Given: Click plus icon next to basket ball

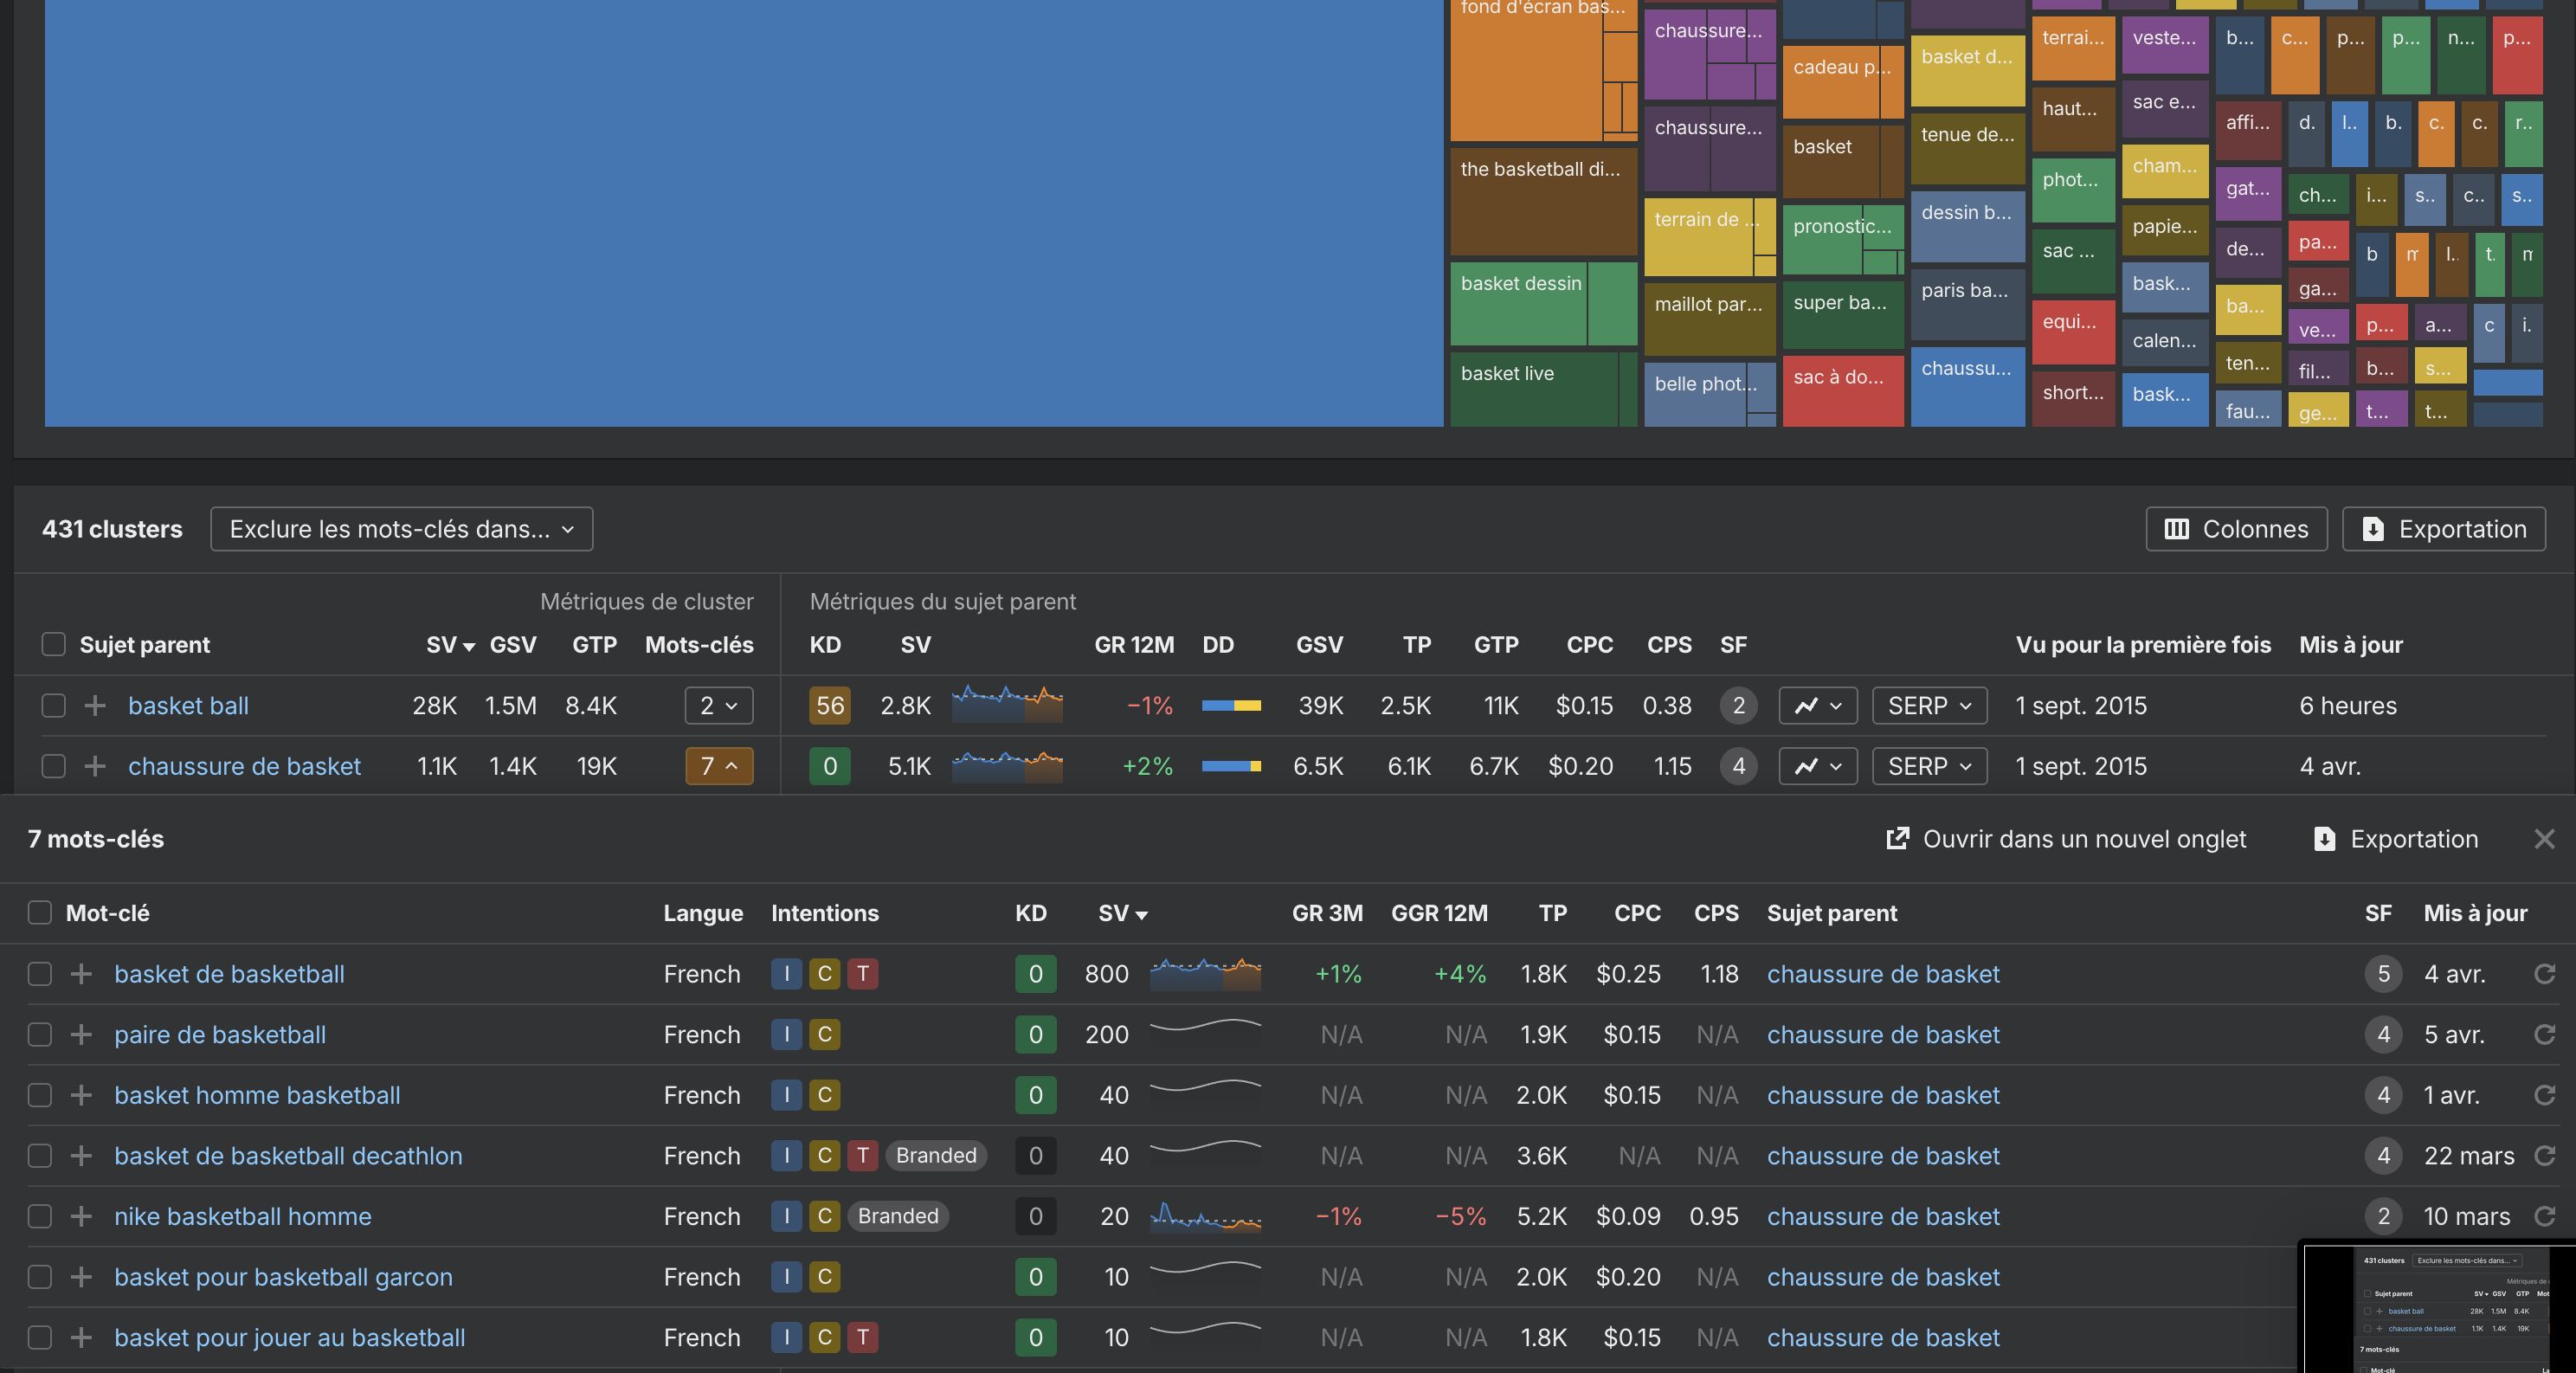Looking at the screenshot, I should coord(95,706).
